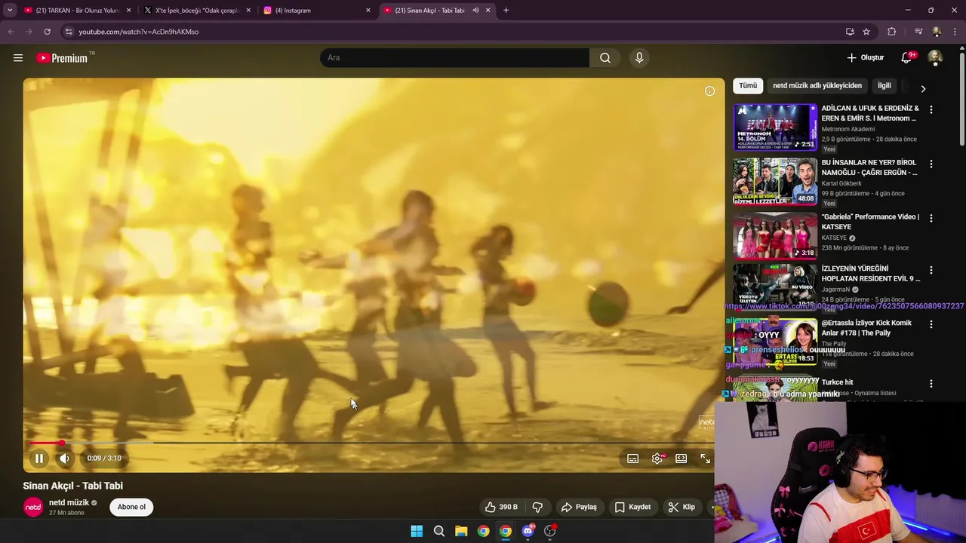
Task: Enter fullscreen mode
Action: point(705,459)
